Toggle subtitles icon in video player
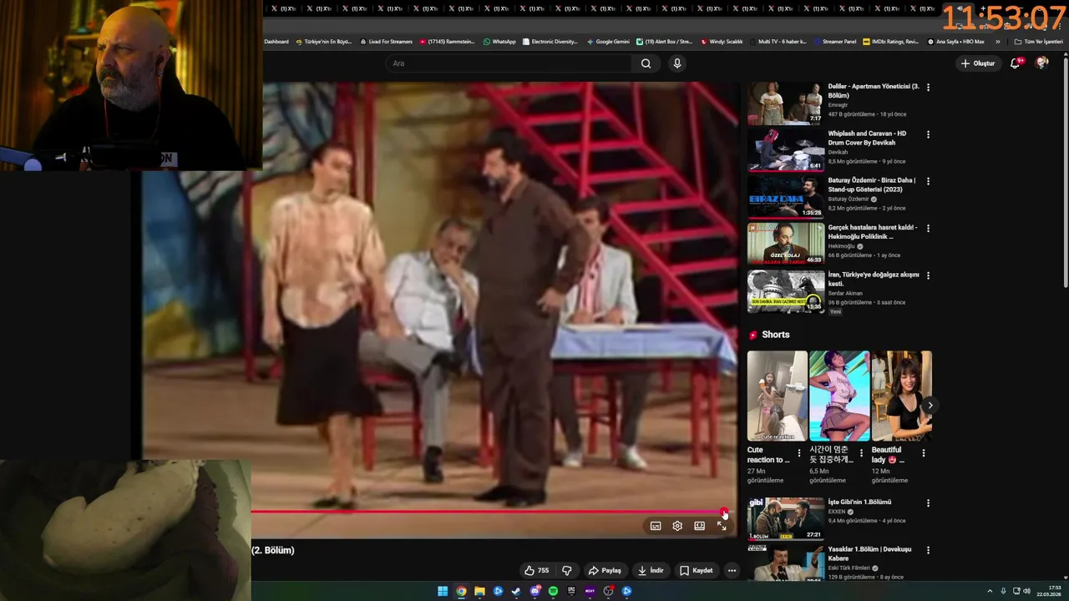This screenshot has width=1069, height=601. [656, 526]
